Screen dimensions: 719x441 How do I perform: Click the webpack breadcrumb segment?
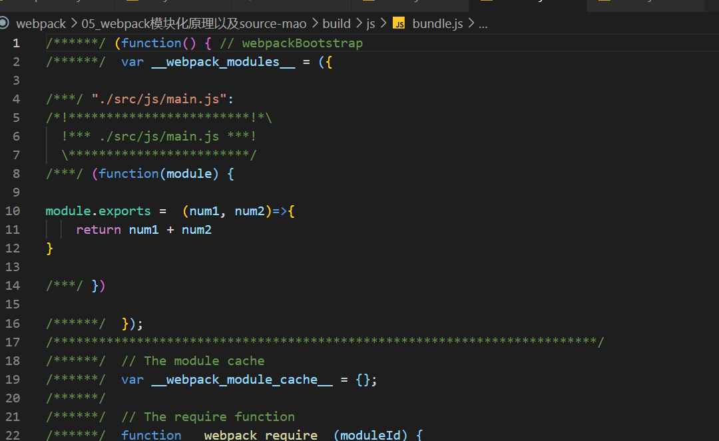(41, 23)
